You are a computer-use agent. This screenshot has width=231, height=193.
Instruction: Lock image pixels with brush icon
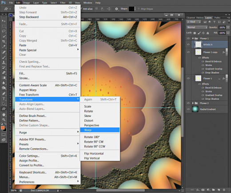199,33
